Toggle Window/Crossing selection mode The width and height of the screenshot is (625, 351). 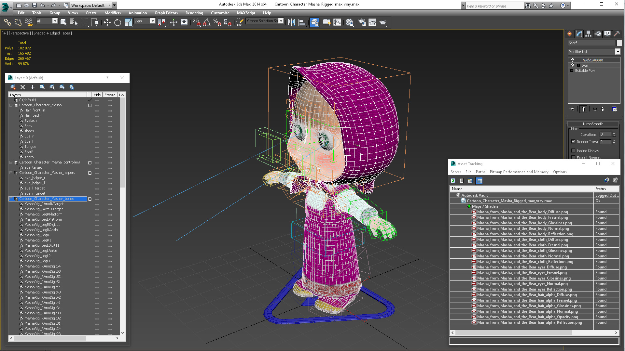pyautogui.click(x=95, y=22)
